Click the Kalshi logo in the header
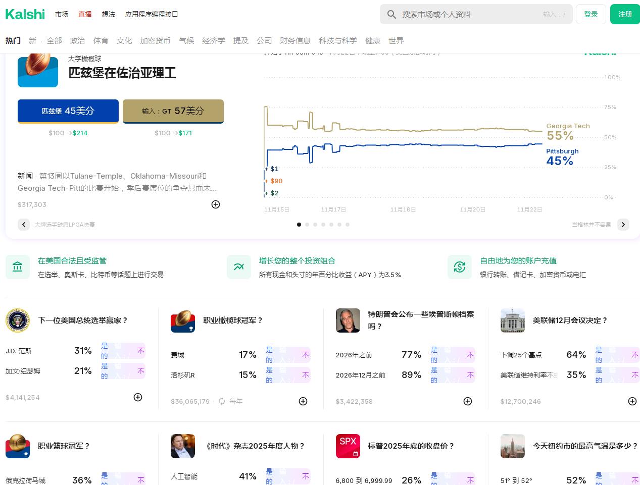Screen dimensions: 640x485 [25, 14]
